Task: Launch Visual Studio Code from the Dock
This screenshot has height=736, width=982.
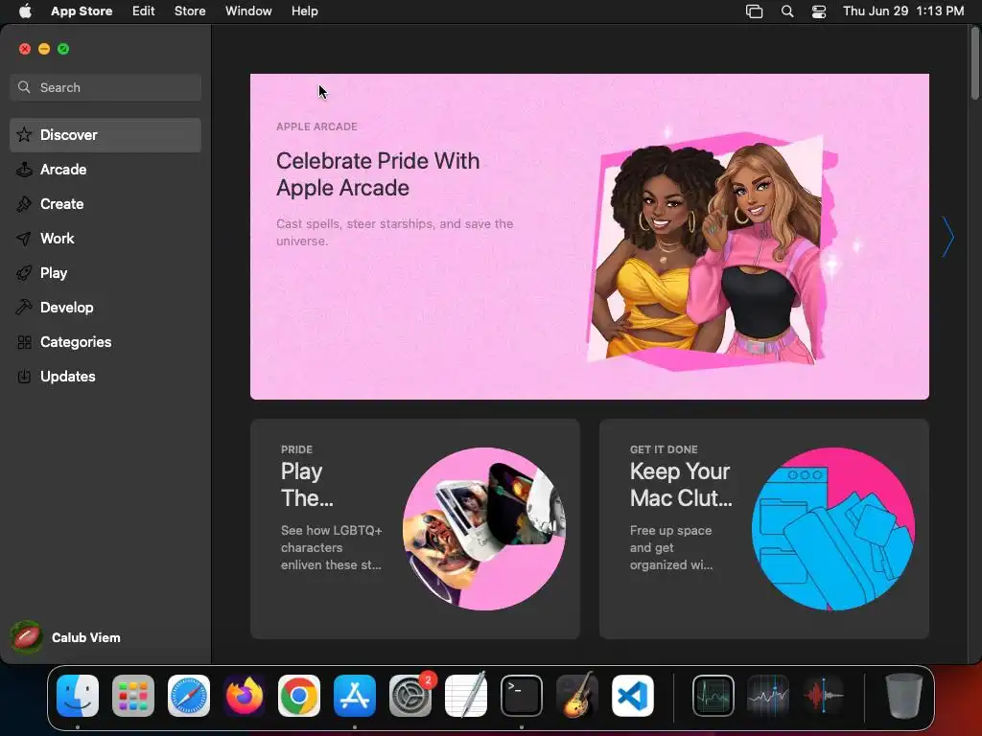Action: tap(632, 696)
